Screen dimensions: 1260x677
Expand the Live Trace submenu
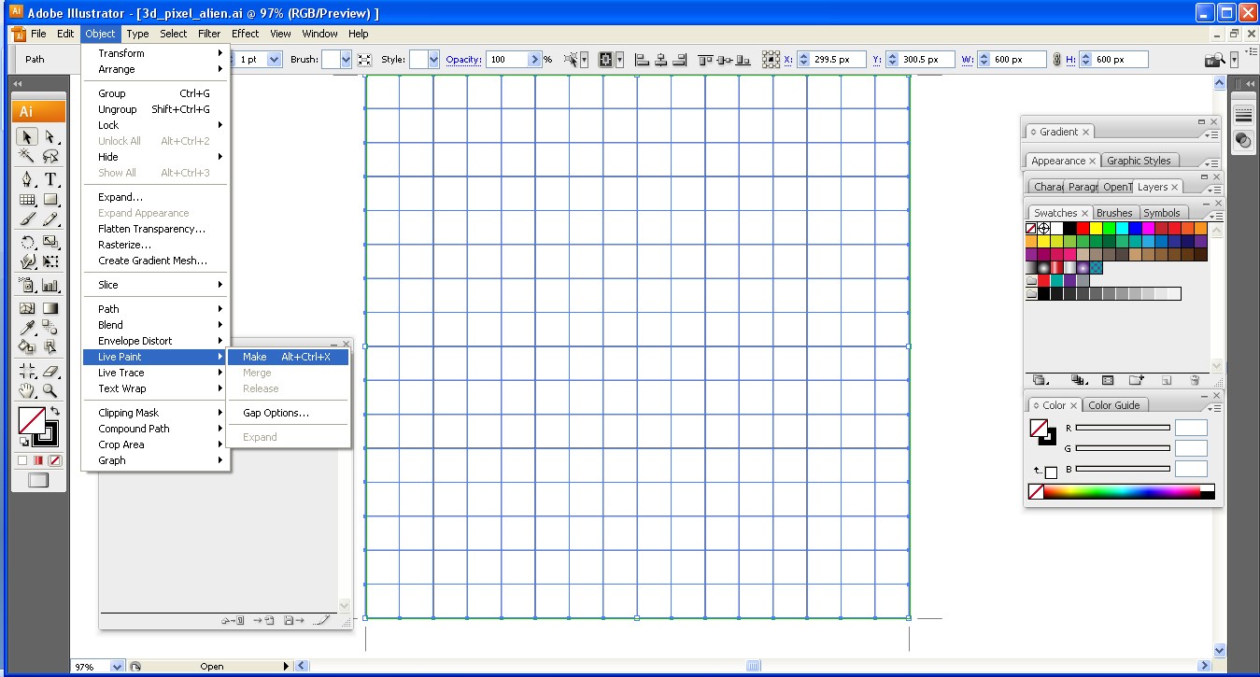click(x=156, y=373)
